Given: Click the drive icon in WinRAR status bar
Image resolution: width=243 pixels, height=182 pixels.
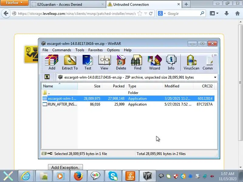Looking at the screenshot, I should (x=44, y=153).
